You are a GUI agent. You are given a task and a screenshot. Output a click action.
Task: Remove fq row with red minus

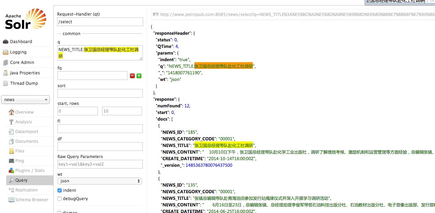pyautogui.click(x=132, y=76)
